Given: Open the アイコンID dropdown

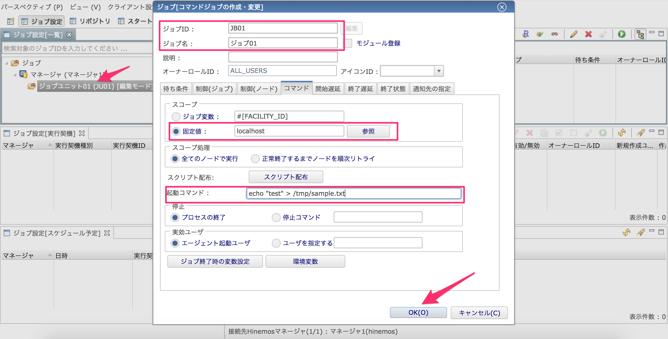Looking at the screenshot, I should [x=438, y=71].
